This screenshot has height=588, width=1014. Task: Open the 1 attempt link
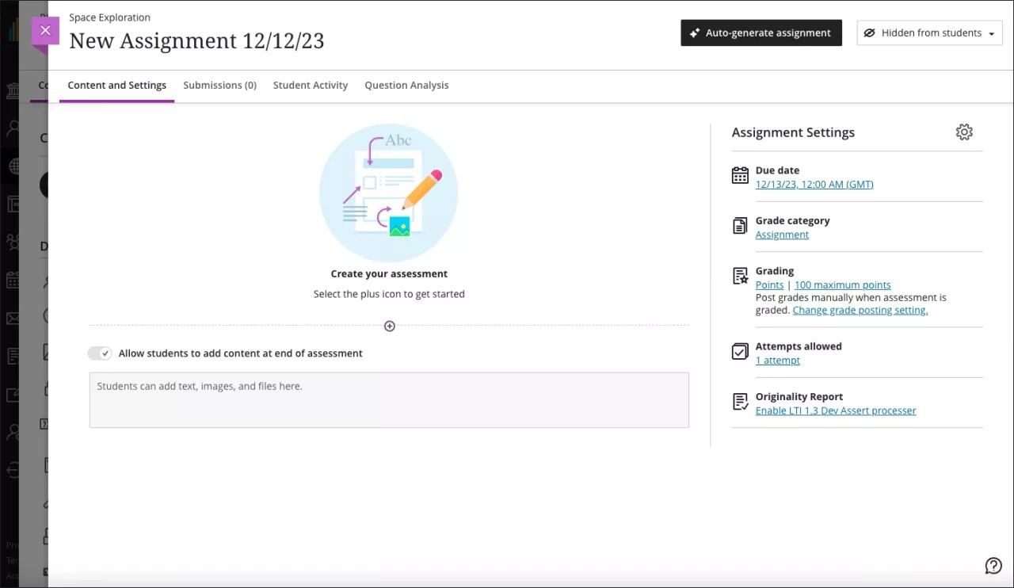click(x=777, y=360)
